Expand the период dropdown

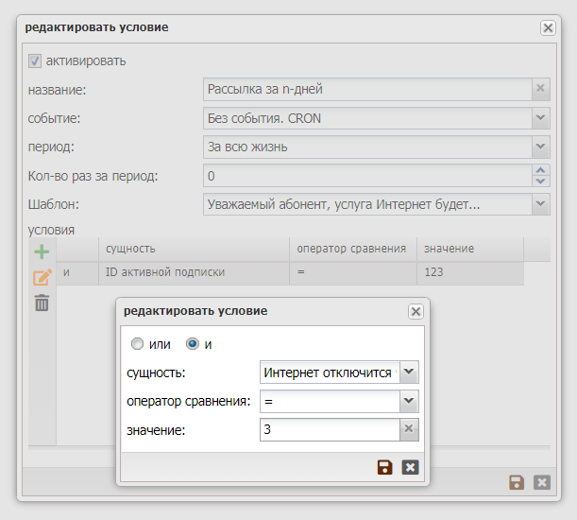pyautogui.click(x=540, y=147)
